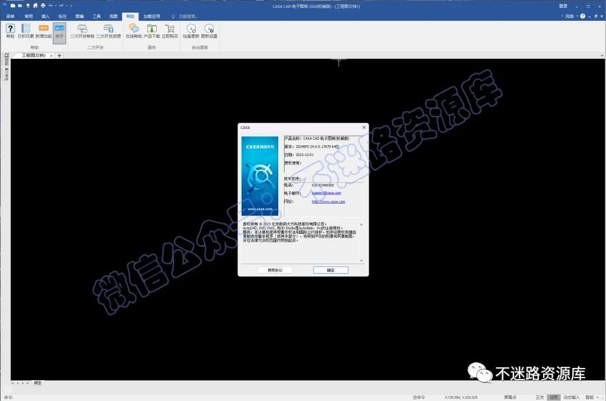Open the http://www.caxa.com website link
This screenshot has height=401, width=606.
coord(328,202)
